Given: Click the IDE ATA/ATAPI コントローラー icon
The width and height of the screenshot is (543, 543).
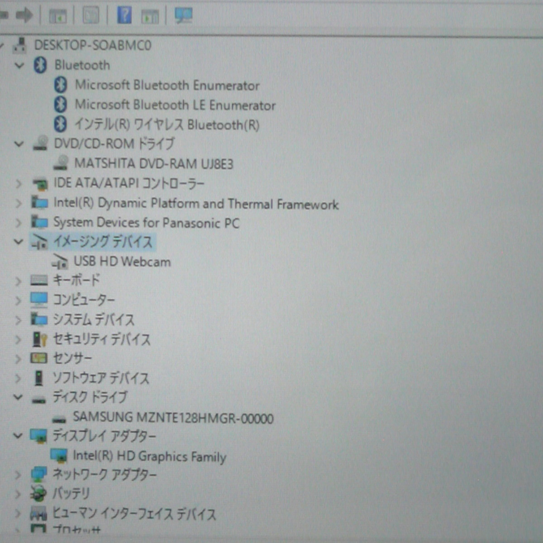Looking at the screenshot, I should tap(40, 183).
